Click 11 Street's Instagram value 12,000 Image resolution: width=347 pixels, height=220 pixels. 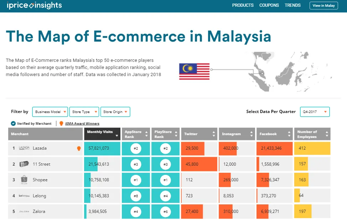[230, 164]
